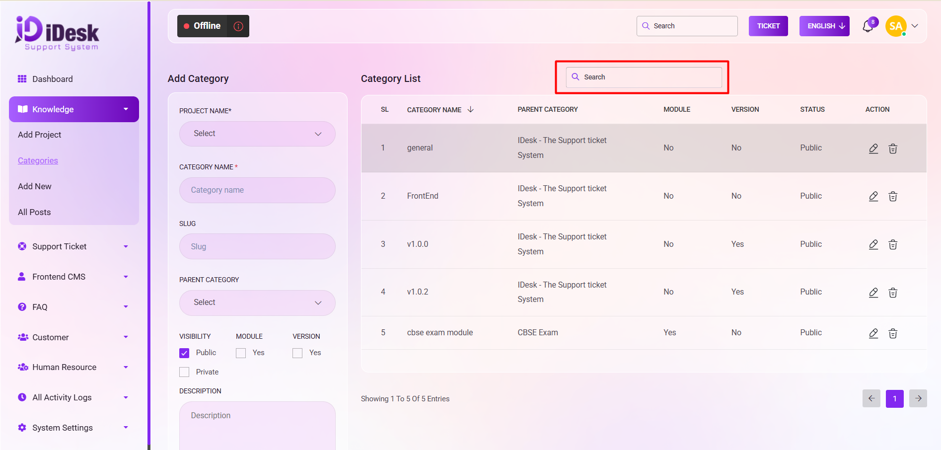Screen dimensions: 941x450
Task: Click the SA user avatar
Action: pos(896,26)
